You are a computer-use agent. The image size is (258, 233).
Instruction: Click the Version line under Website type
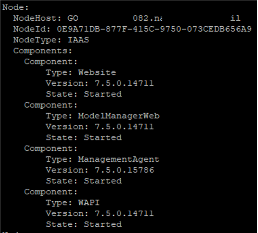[x=100, y=84]
